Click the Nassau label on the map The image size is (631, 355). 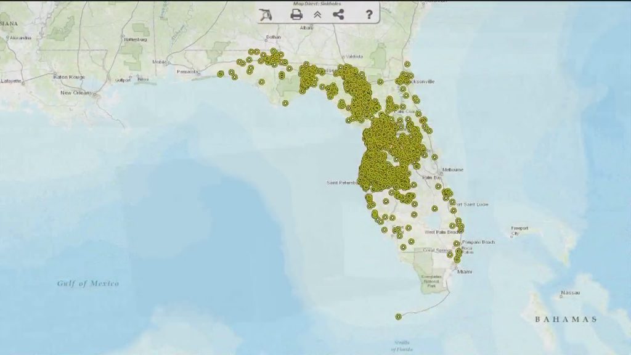(x=570, y=292)
